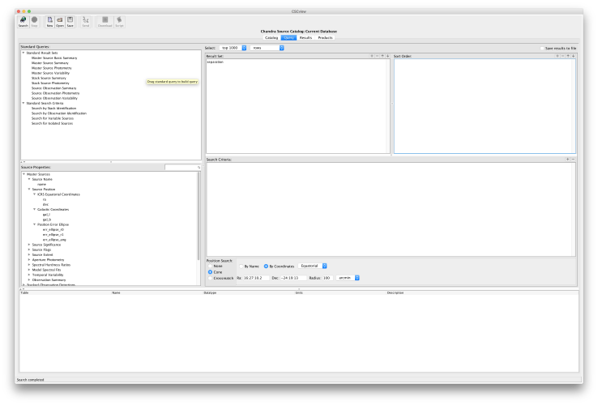The height and width of the screenshot is (405, 598).
Task: Click the New query toolbar icon
Action: (49, 21)
